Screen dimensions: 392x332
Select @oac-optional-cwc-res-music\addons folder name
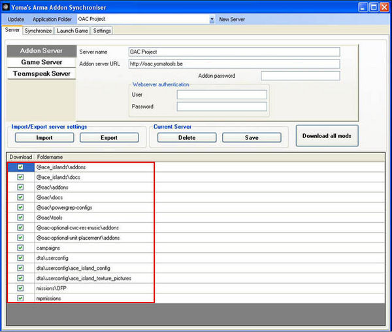pos(78,227)
